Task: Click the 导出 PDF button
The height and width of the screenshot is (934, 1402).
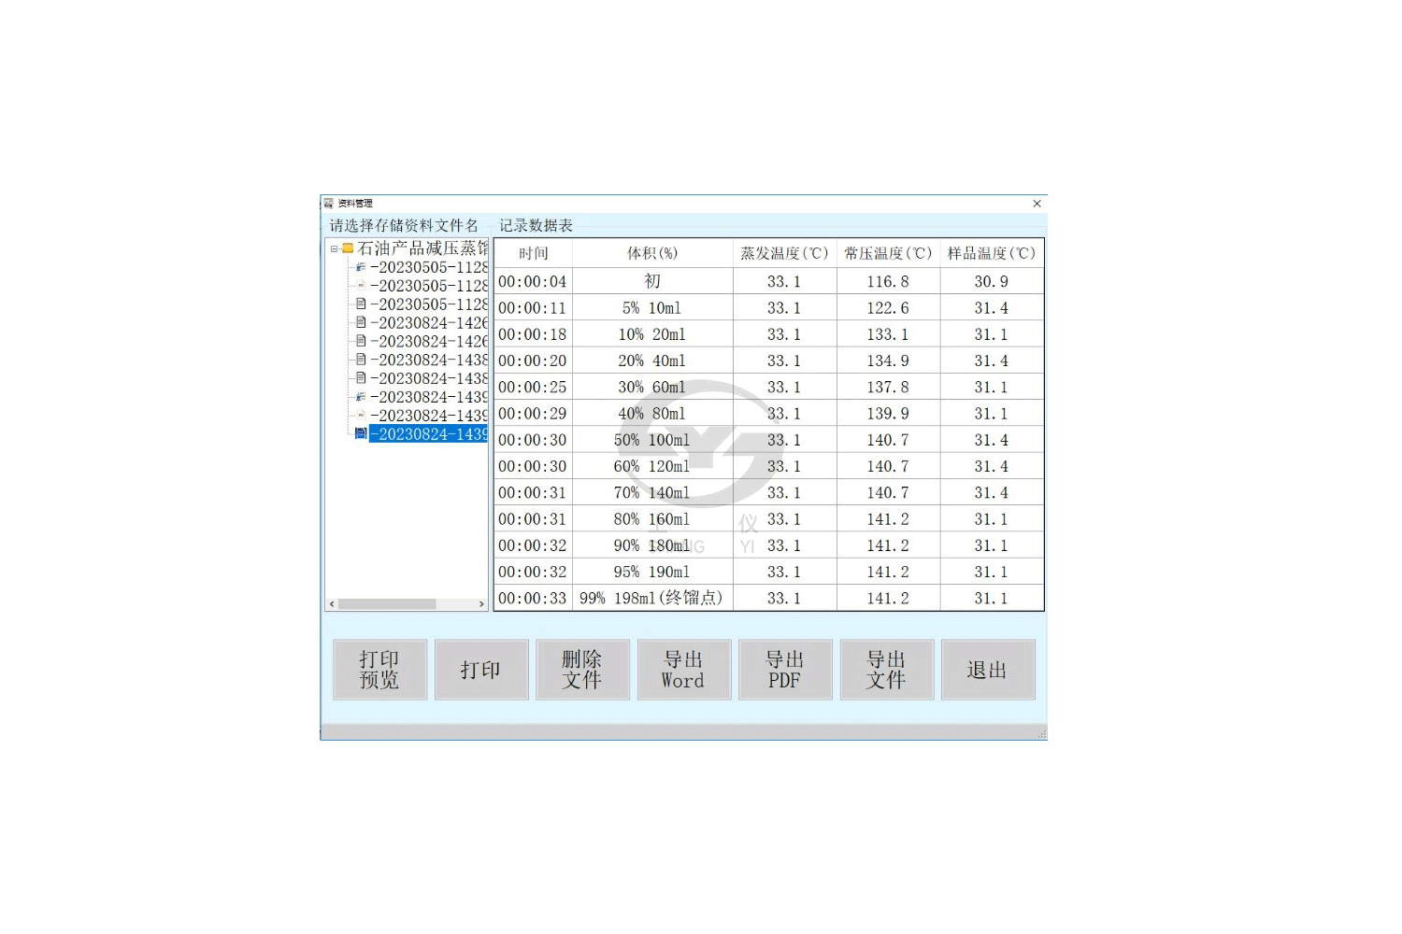Action: (785, 670)
